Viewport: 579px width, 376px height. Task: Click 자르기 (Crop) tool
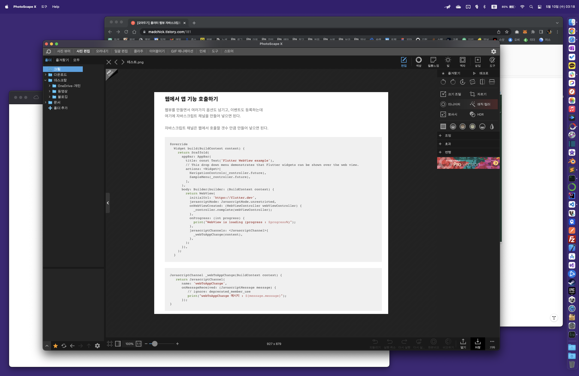coord(478,94)
